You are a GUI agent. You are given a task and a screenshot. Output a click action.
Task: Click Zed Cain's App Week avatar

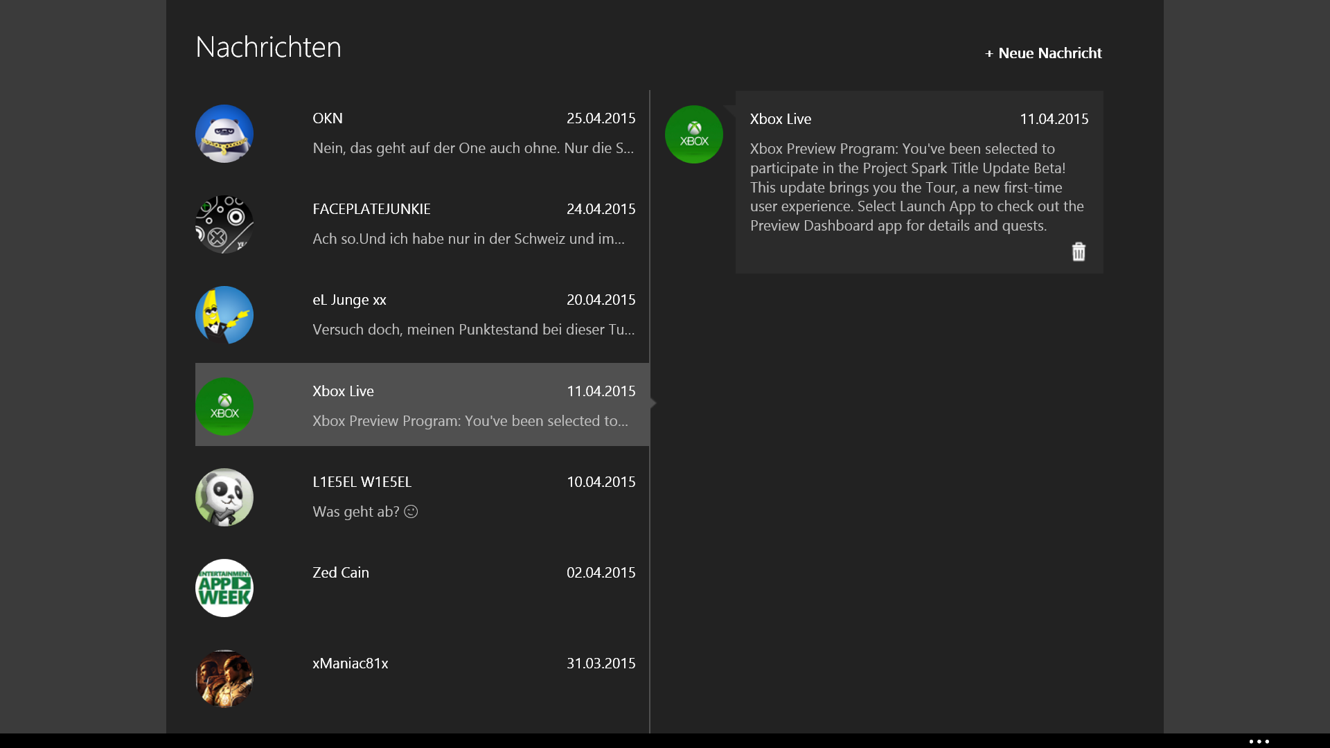click(x=224, y=588)
